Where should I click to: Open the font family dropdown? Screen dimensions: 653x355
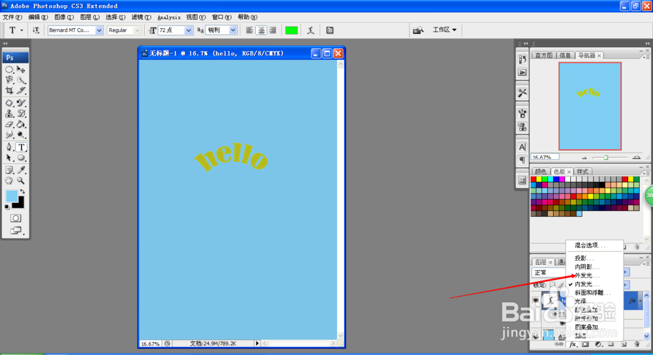[x=99, y=30]
